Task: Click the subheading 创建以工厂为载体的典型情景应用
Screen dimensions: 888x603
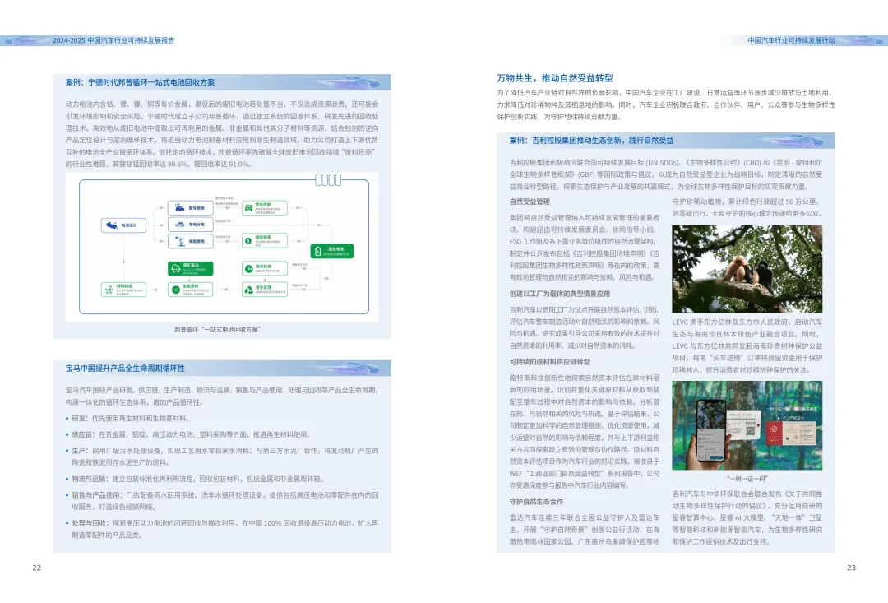Action: coord(560,294)
